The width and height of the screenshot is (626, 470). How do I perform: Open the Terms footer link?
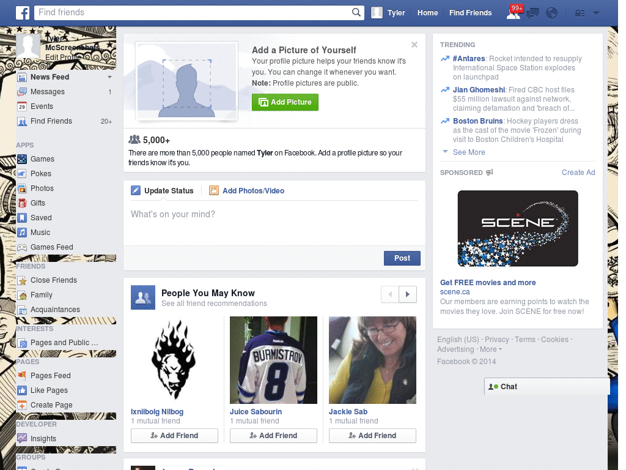click(x=525, y=340)
